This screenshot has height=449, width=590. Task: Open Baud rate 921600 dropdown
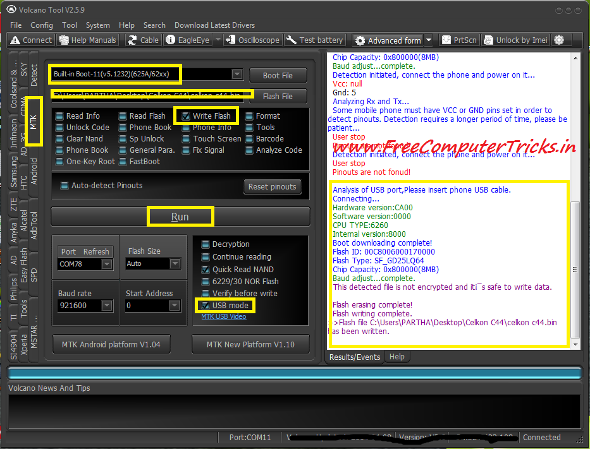pyautogui.click(x=107, y=306)
